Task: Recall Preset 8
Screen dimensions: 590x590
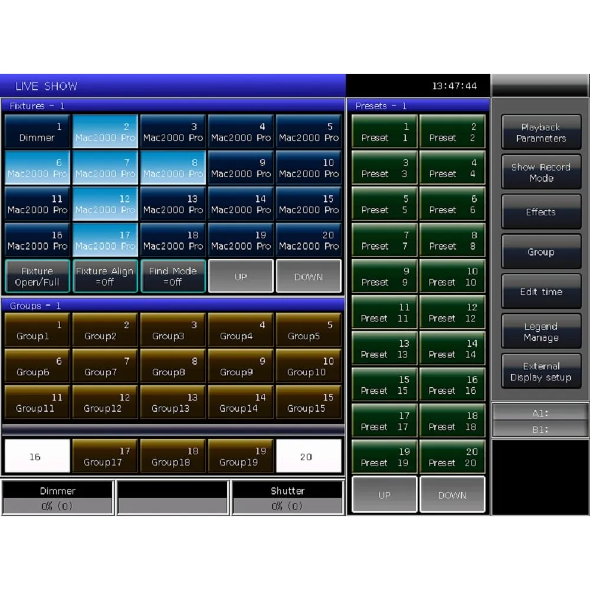Action: pyautogui.click(x=453, y=240)
